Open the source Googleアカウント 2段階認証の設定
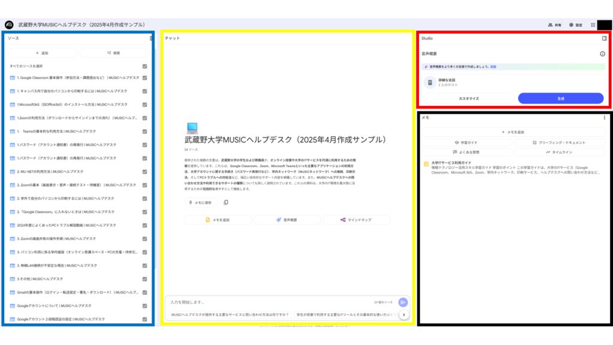 click(61, 319)
